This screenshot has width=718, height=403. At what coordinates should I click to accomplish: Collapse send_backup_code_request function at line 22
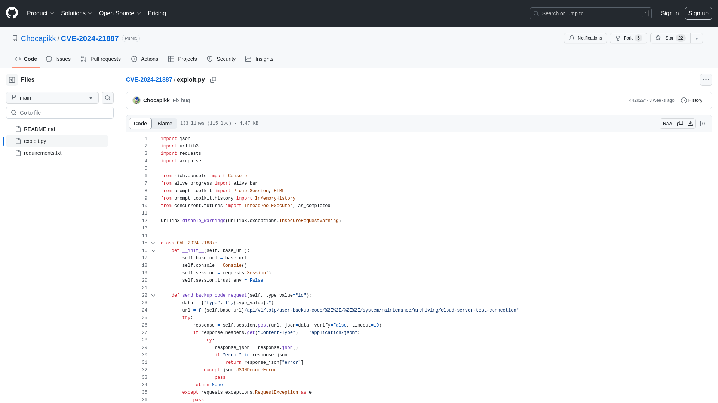point(153,296)
